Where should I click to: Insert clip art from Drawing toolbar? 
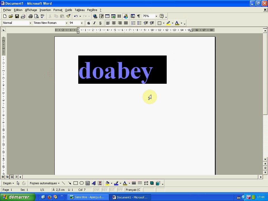tap(100, 183)
